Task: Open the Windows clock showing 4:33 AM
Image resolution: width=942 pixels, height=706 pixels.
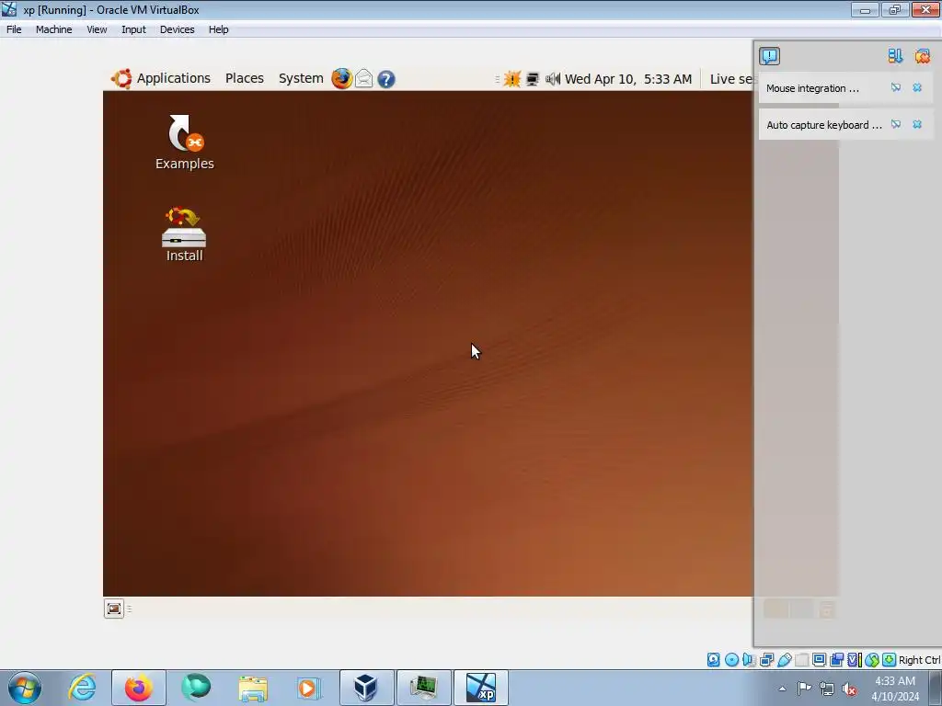Action: click(x=895, y=689)
